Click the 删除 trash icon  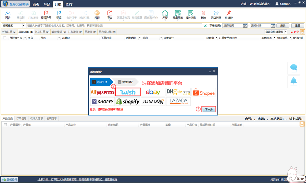(x=203, y=13)
